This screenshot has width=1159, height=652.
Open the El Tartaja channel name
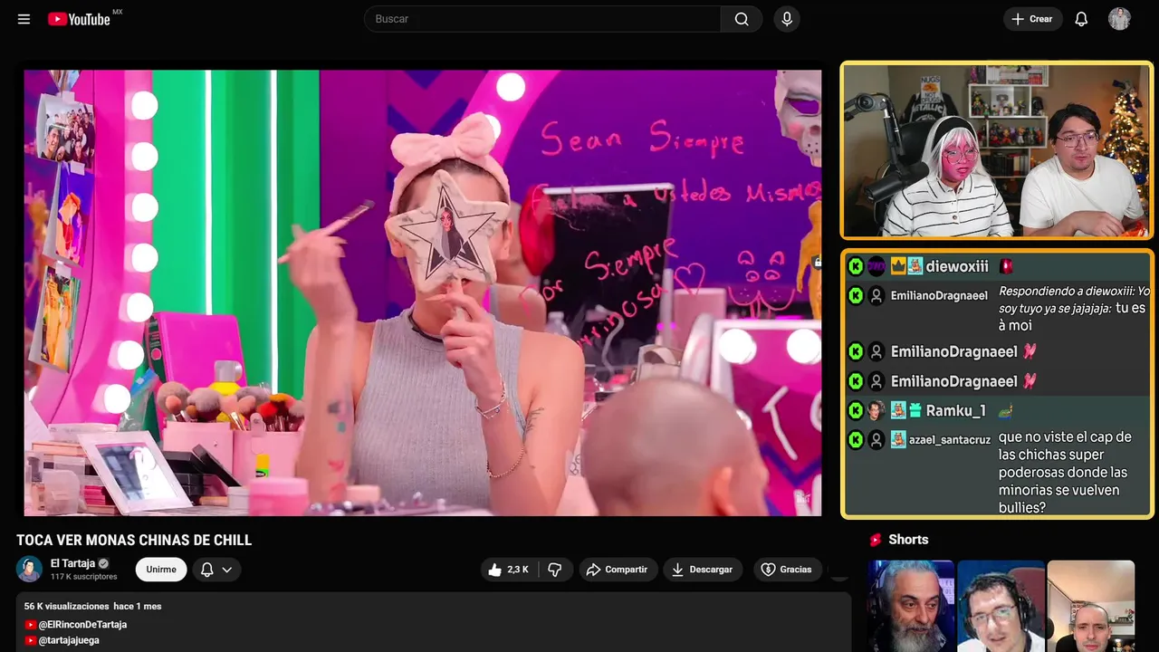[72, 563]
